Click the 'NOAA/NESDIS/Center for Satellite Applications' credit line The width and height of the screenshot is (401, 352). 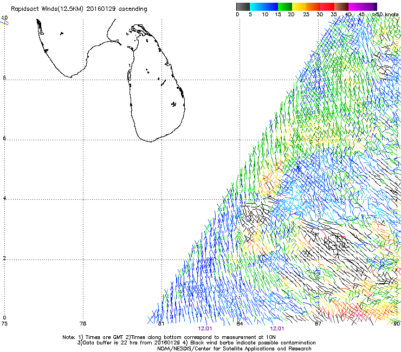[x=234, y=349]
